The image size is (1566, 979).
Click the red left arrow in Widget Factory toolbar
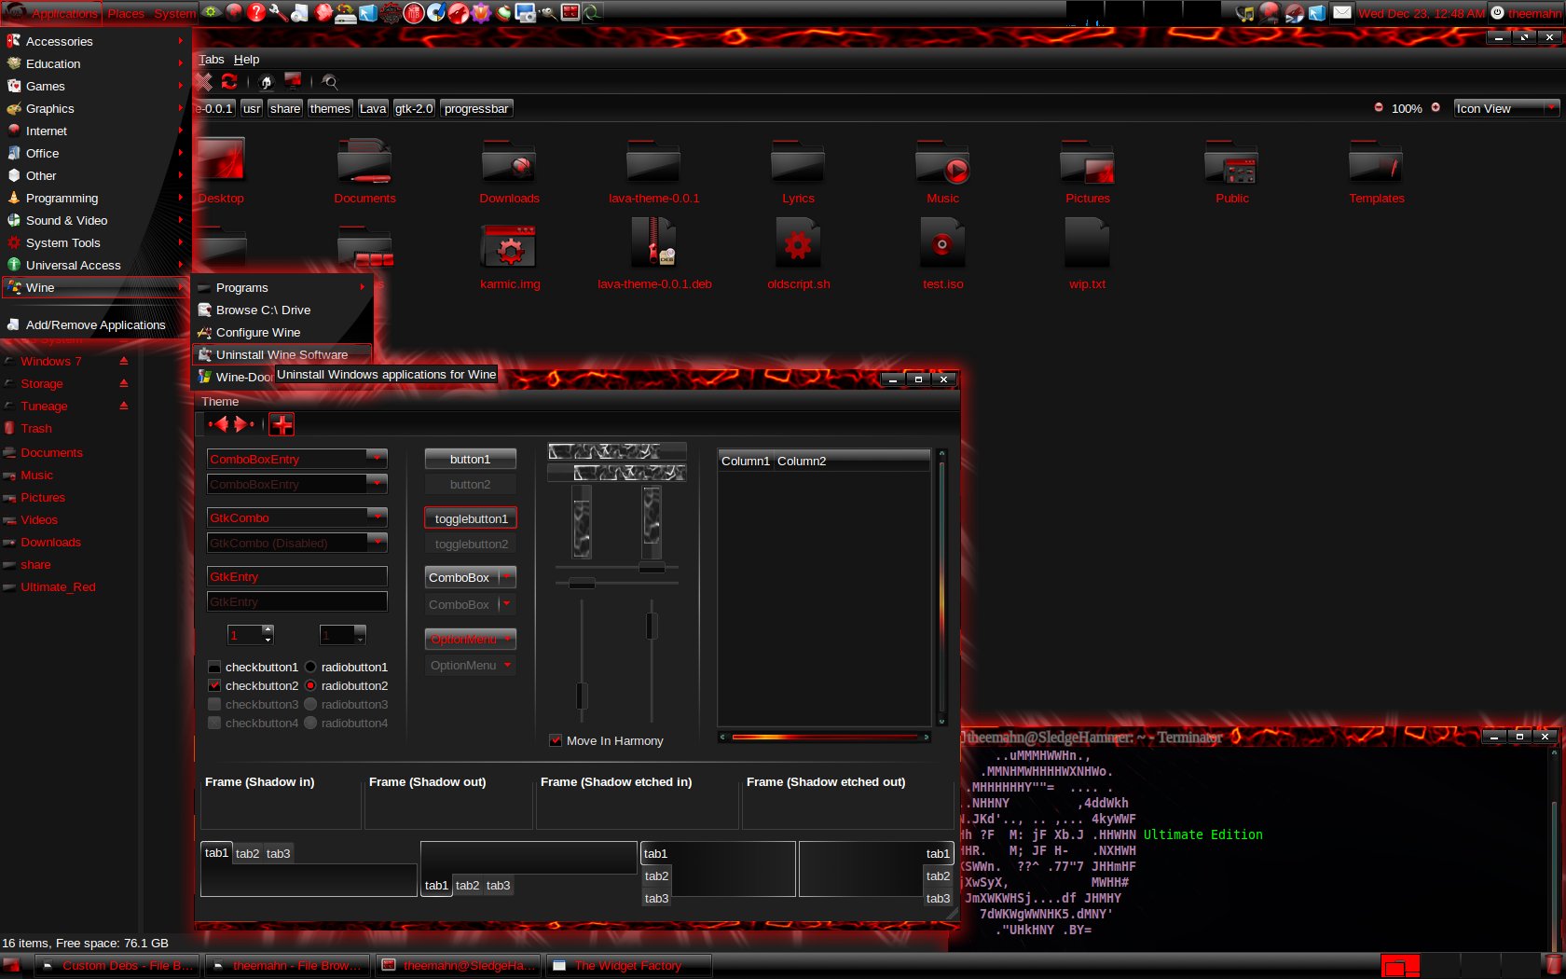[x=219, y=424]
